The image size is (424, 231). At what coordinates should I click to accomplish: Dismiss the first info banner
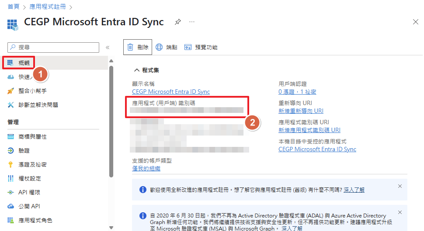click(x=400, y=186)
